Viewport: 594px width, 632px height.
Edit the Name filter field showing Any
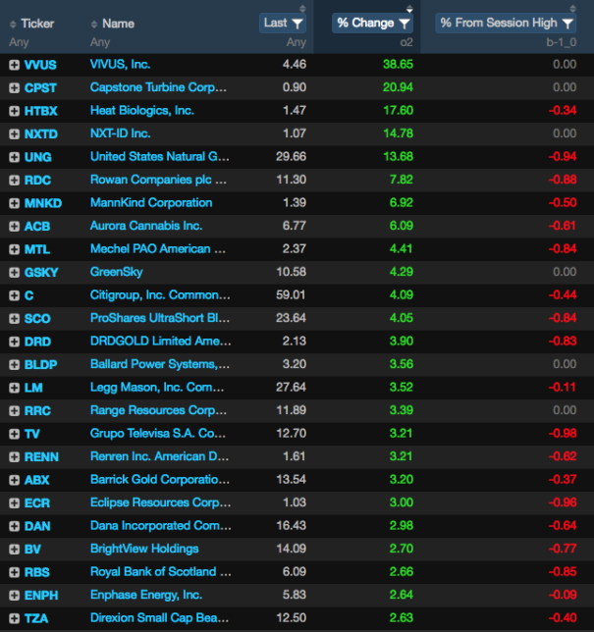(100, 42)
